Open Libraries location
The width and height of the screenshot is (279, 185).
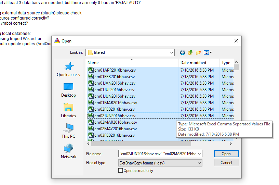click(x=68, y=111)
